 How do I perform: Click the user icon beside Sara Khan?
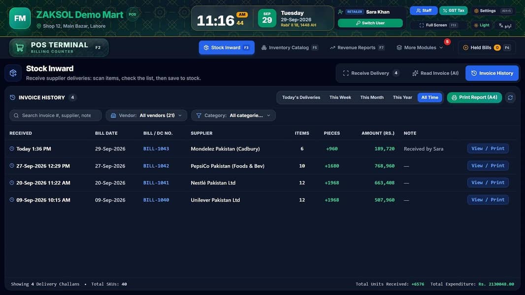click(x=340, y=12)
